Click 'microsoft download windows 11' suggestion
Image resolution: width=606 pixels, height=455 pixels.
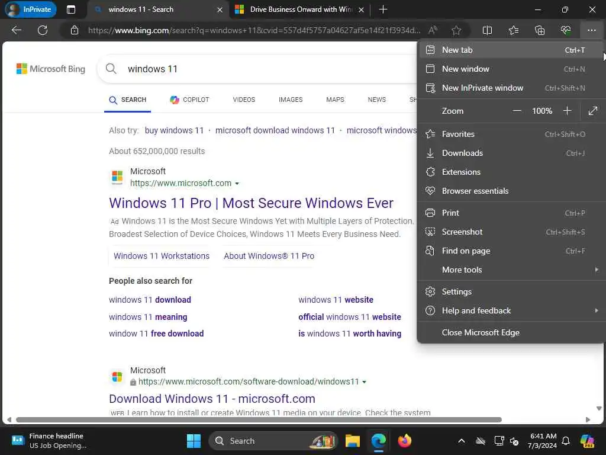pyautogui.click(x=275, y=130)
